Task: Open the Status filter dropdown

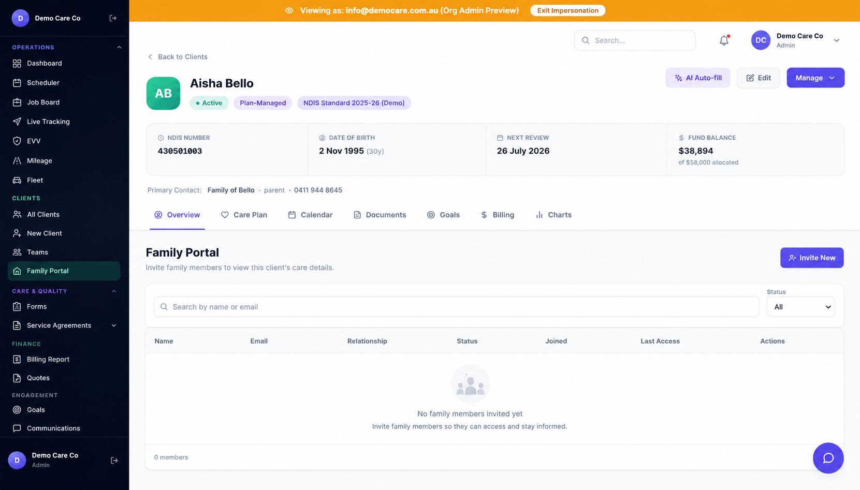Action: (800, 307)
